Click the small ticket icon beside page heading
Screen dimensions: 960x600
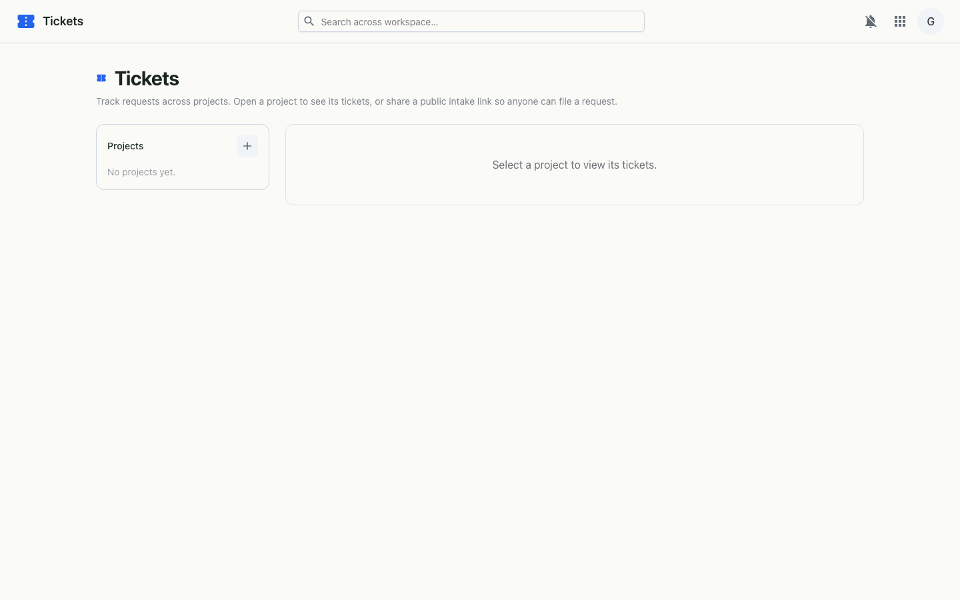point(101,79)
